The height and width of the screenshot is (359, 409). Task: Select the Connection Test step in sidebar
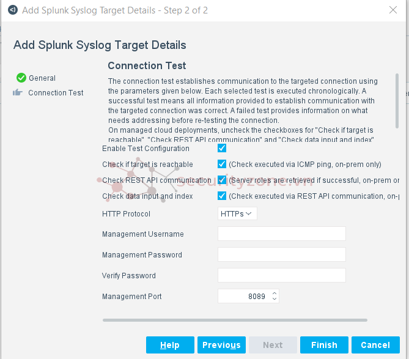pyautogui.click(x=56, y=92)
